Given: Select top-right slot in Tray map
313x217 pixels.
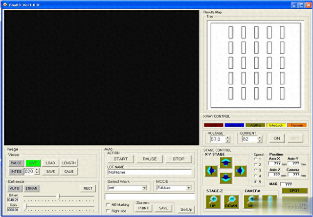Looking at the screenshot, I should 282,33.
